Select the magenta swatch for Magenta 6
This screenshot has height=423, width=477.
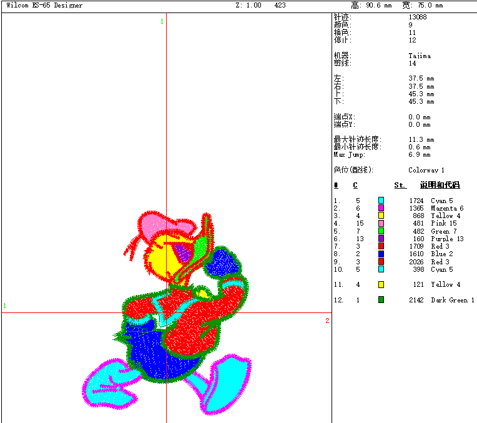coord(381,208)
